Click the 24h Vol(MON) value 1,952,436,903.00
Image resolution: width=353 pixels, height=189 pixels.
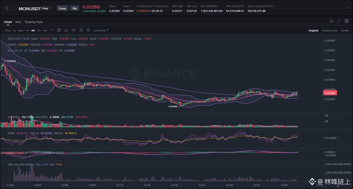click(x=212, y=11)
